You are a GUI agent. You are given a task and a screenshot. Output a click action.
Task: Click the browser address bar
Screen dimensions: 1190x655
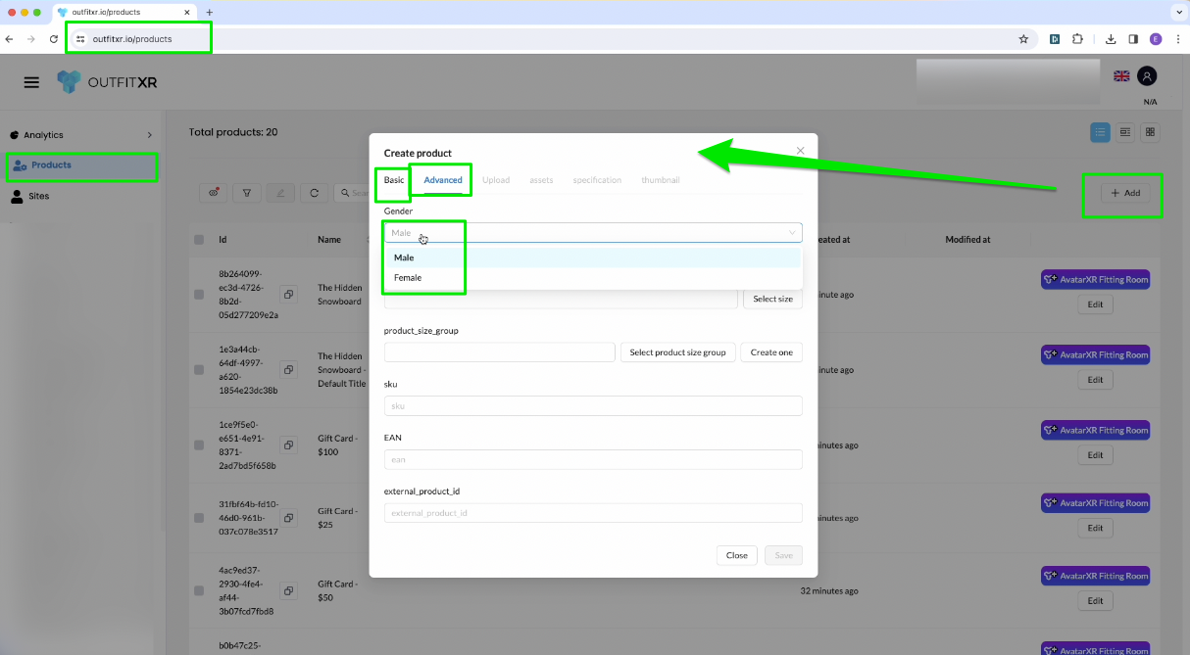(x=549, y=39)
